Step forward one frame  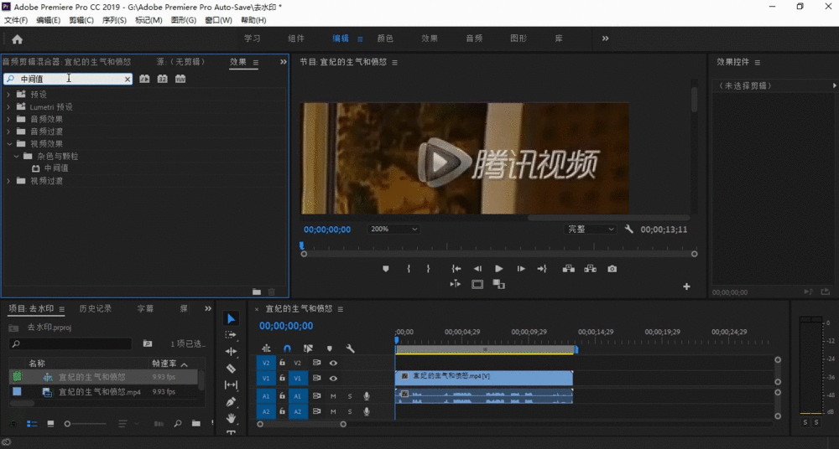coord(521,269)
